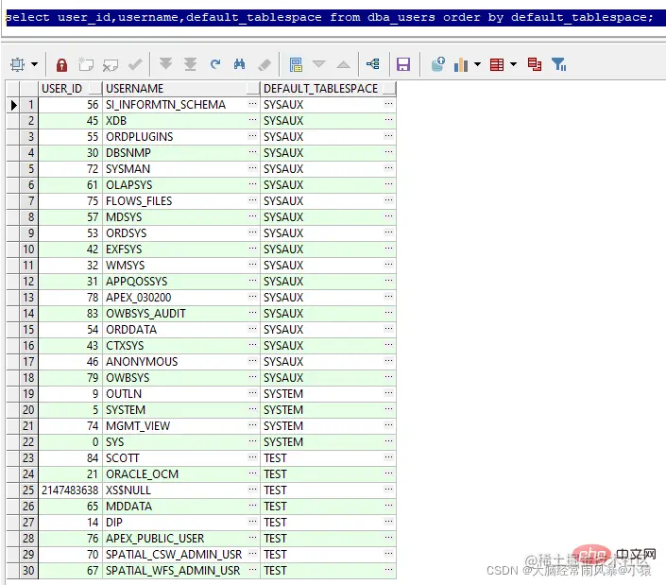The image size is (666, 585).
Task: Select the MDSYS username cell
Action: (x=181, y=217)
